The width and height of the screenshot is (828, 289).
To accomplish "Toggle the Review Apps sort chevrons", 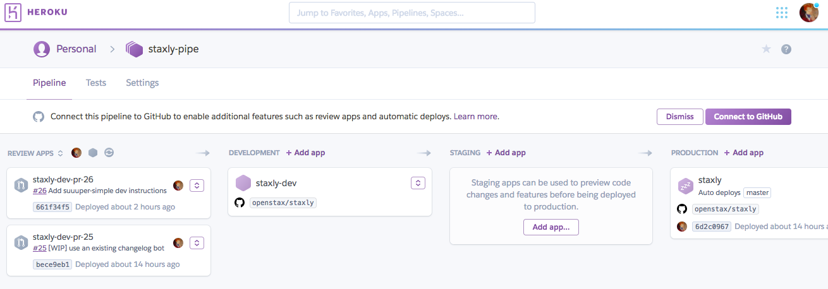I will click(x=61, y=153).
